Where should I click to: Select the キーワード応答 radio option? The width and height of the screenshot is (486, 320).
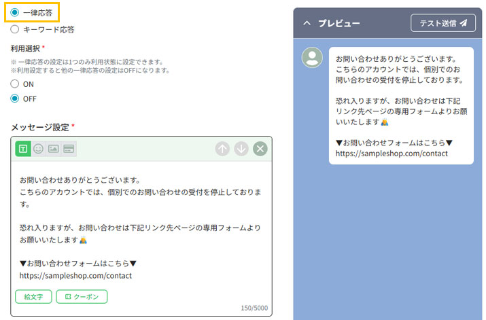pyautogui.click(x=15, y=29)
